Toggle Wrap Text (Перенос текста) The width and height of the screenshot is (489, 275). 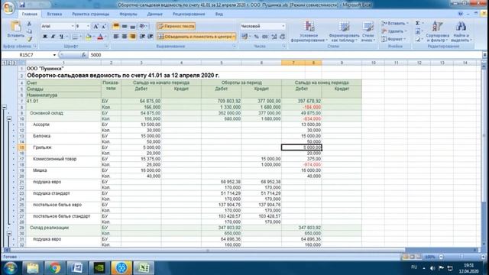[176, 26]
